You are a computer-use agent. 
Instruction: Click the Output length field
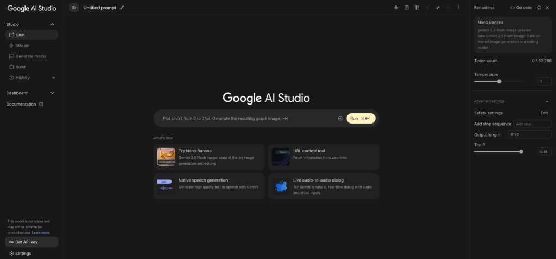click(x=530, y=134)
